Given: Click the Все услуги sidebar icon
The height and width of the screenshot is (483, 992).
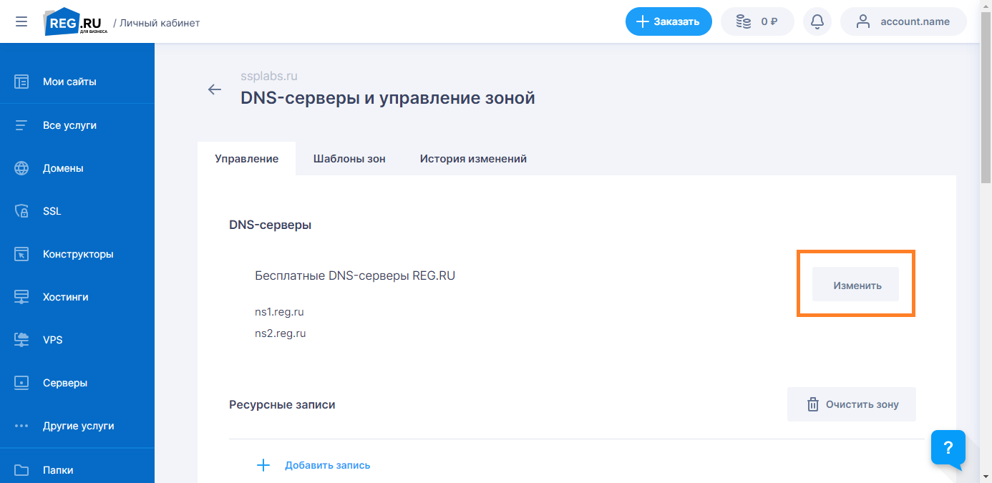Looking at the screenshot, I should point(21,125).
